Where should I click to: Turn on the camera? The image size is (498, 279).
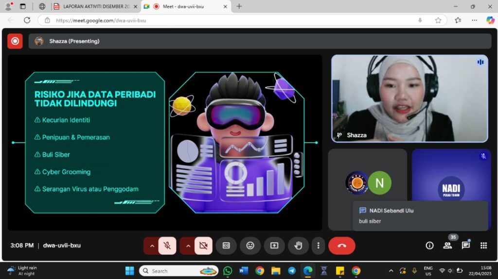pyautogui.click(x=203, y=246)
